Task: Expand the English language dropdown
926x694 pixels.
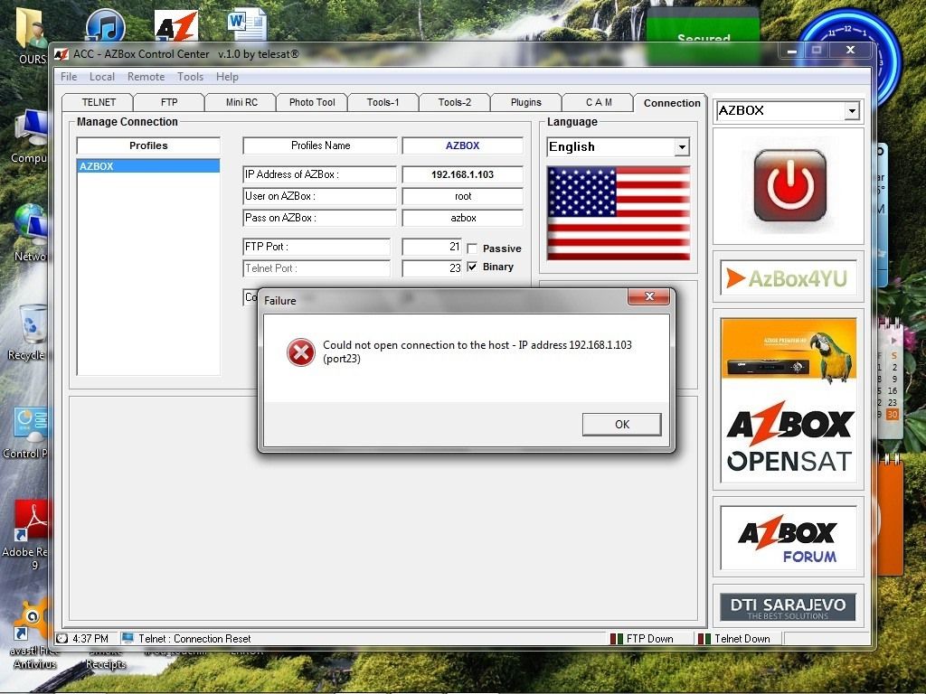Action: coord(682,147)
